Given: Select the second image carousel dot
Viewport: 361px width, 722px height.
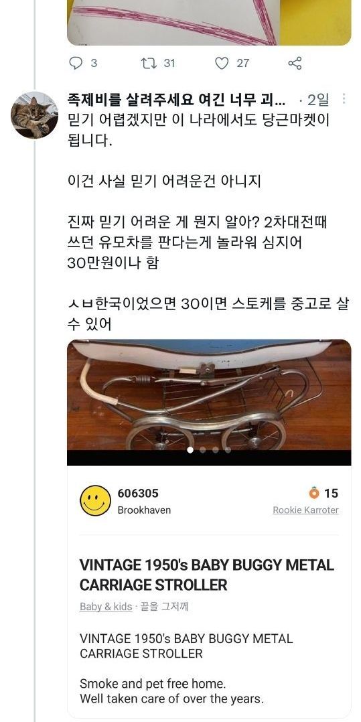Looking at the screenshot, I should pos(203,450).
